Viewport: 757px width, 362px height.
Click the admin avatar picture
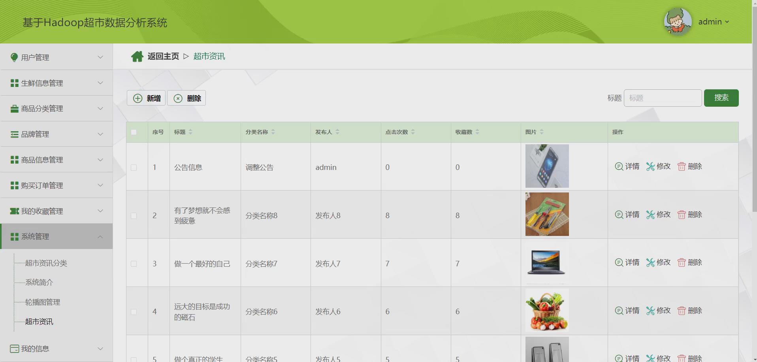[x=678, y=21]
